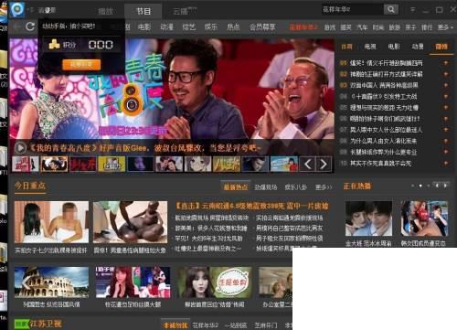The image size is (457, 330).
Task: Switch to the 云播 tab
Action: click(x=185, y=11)
